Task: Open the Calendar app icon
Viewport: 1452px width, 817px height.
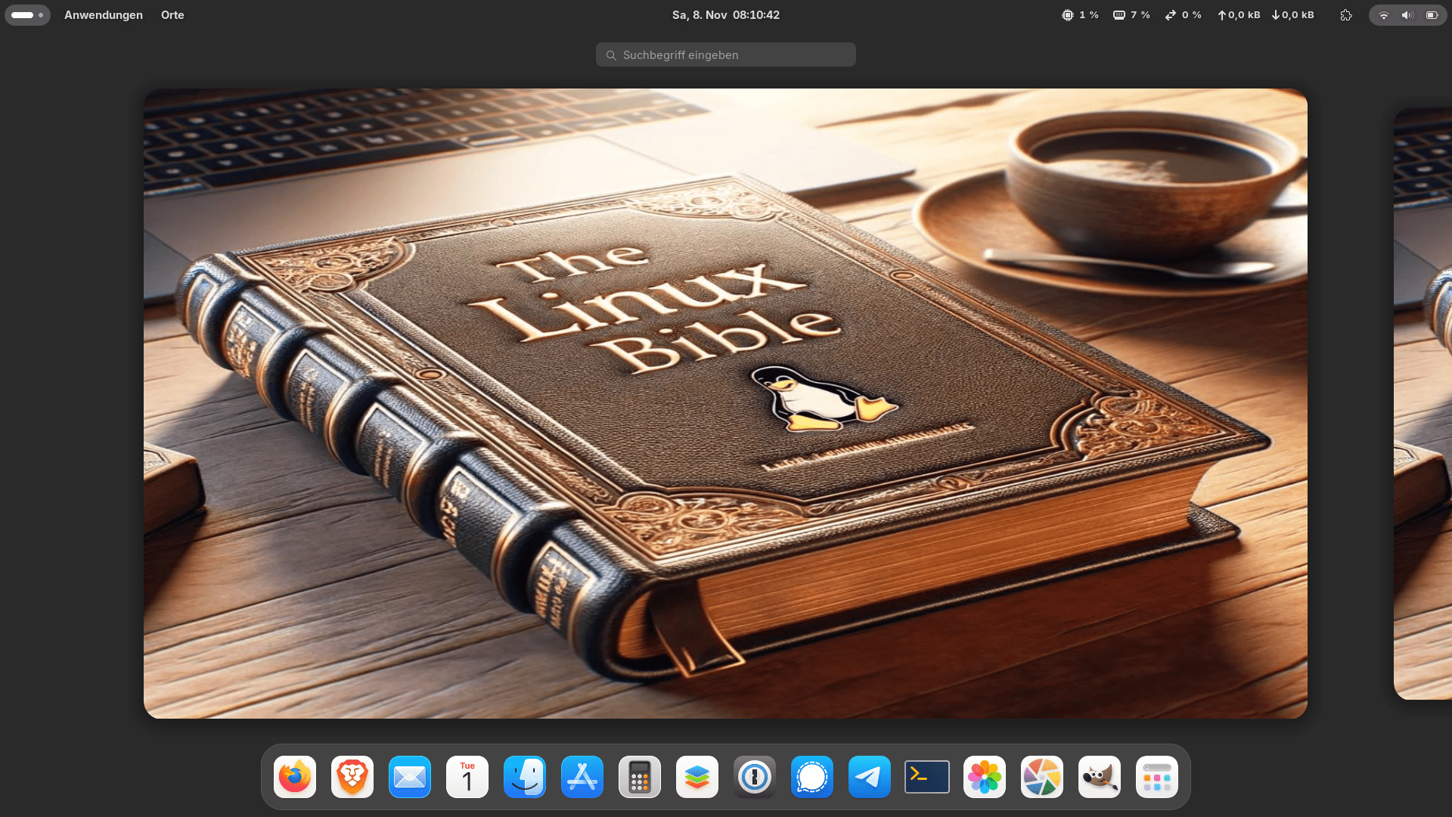Action: [x=467, y=777]
